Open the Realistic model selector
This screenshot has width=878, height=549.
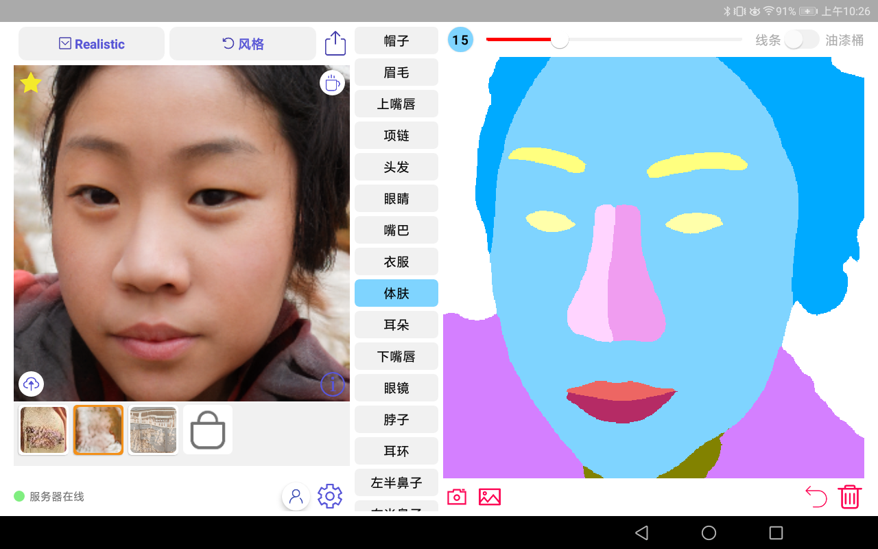pos(91,44)
